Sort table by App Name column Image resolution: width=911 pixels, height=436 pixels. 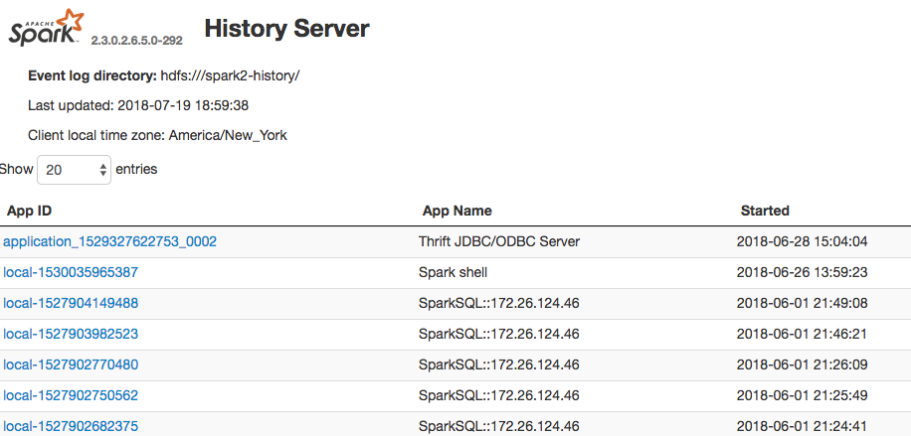point(456,211)
